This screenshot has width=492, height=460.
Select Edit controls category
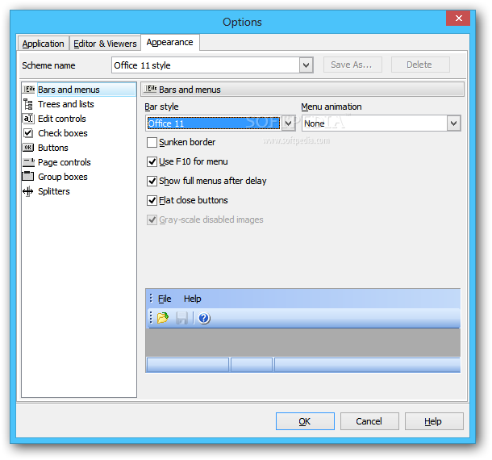62,119
